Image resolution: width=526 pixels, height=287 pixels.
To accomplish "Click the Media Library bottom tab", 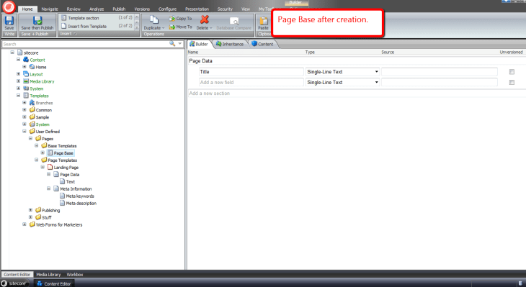I will pos(48,274).
